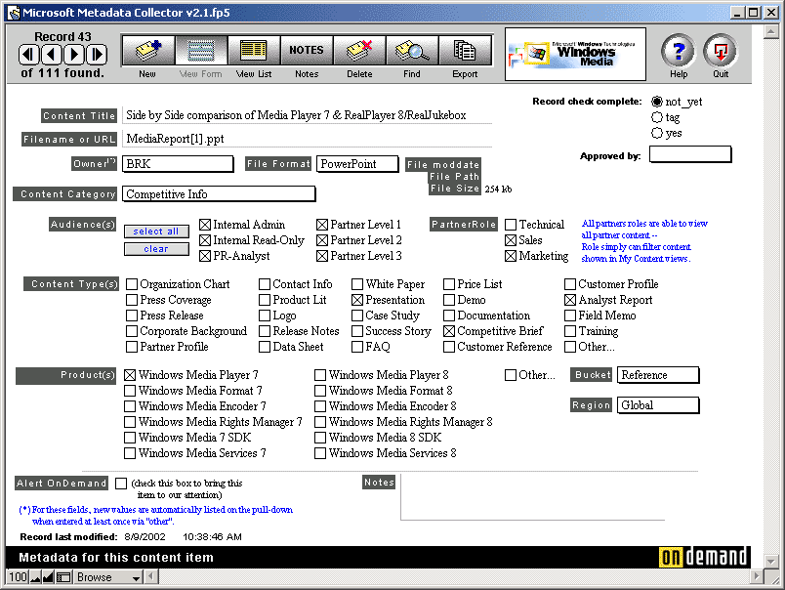Check the Other... product box
Viewport: 785px width, 590px height.
(x=510, y=375)
